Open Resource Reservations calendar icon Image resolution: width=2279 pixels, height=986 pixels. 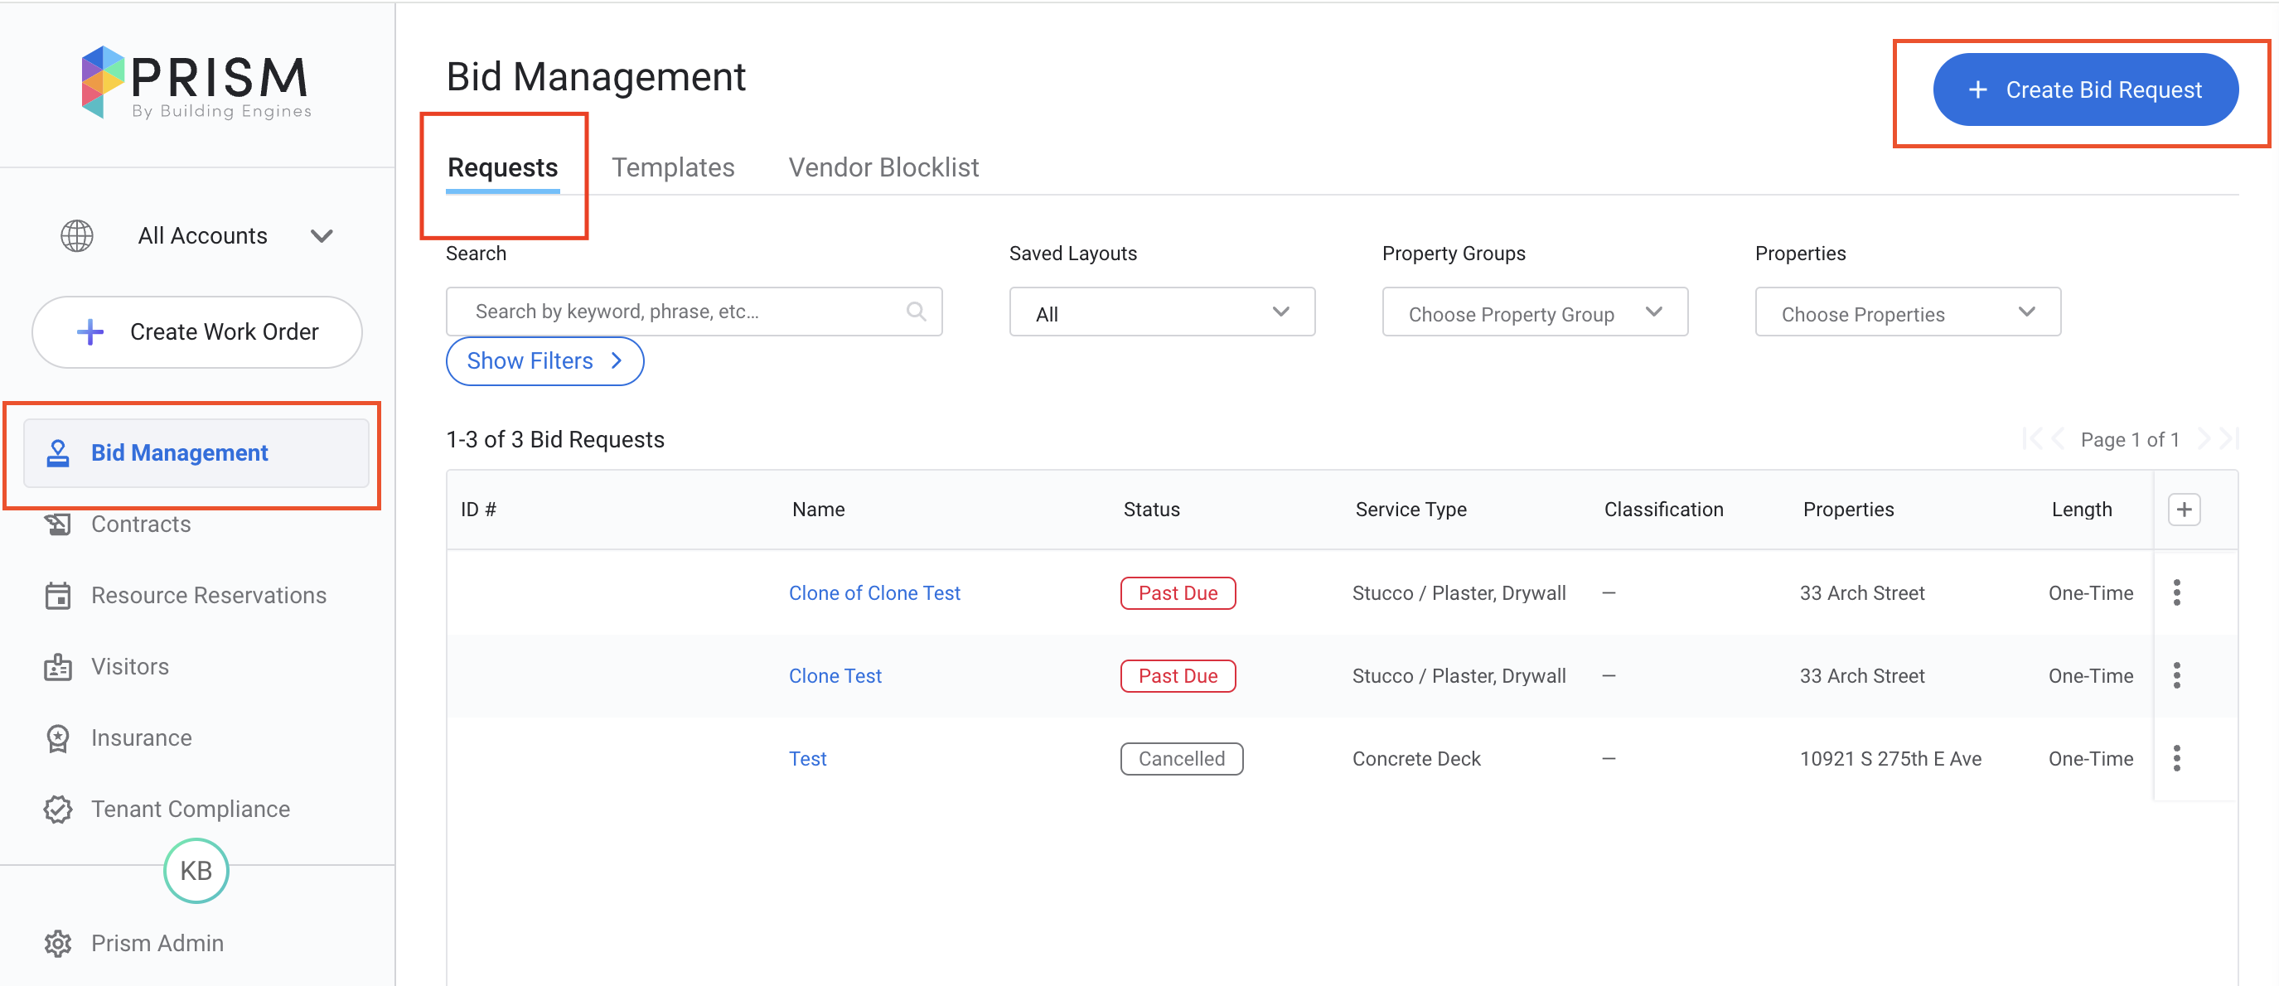tap(57, 595)
